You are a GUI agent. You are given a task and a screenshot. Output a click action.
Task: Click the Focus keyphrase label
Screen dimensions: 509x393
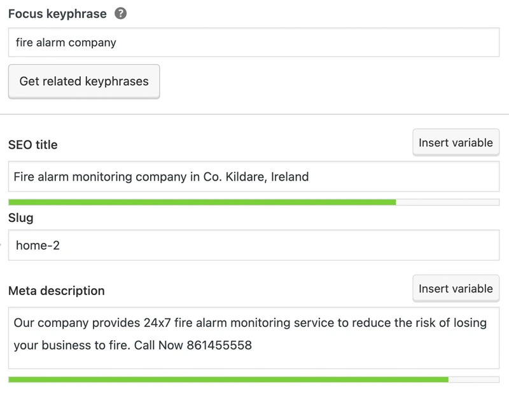point(57,13)
